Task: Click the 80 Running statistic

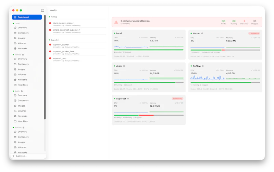Action: (x=234, y=22)
